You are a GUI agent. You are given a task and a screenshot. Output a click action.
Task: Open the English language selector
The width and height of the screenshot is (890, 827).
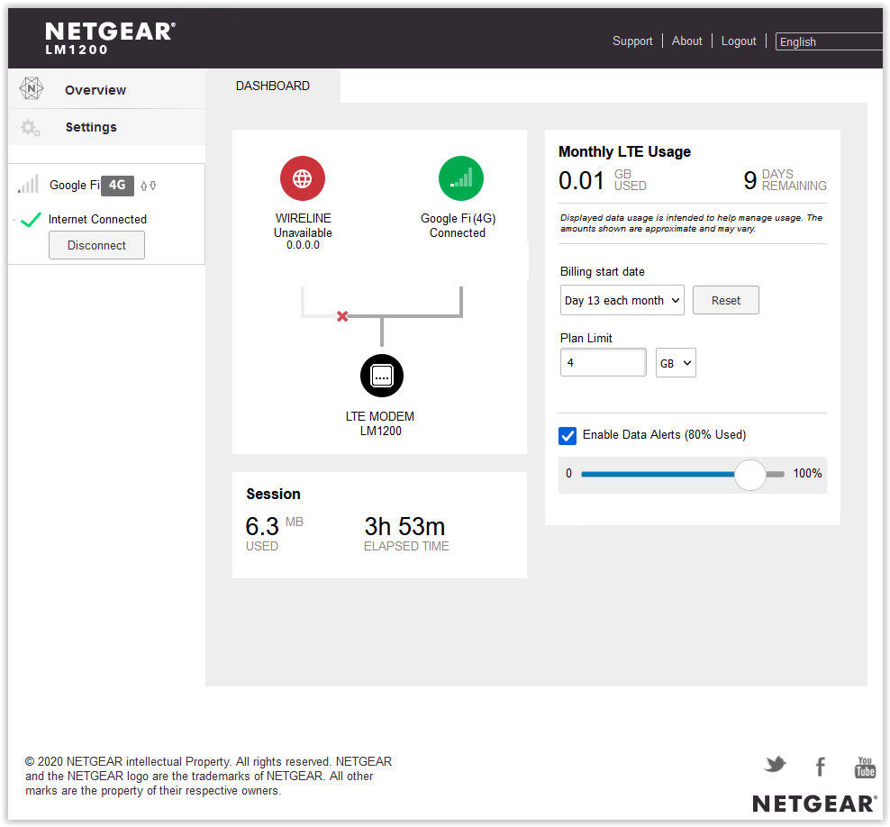coord(829,41)
